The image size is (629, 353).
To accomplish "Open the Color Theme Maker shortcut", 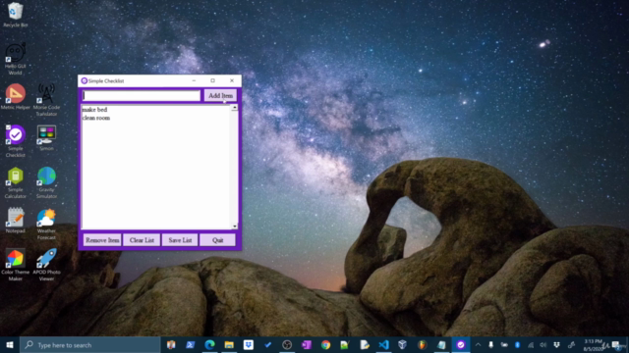I will click(x=16, y=265).
